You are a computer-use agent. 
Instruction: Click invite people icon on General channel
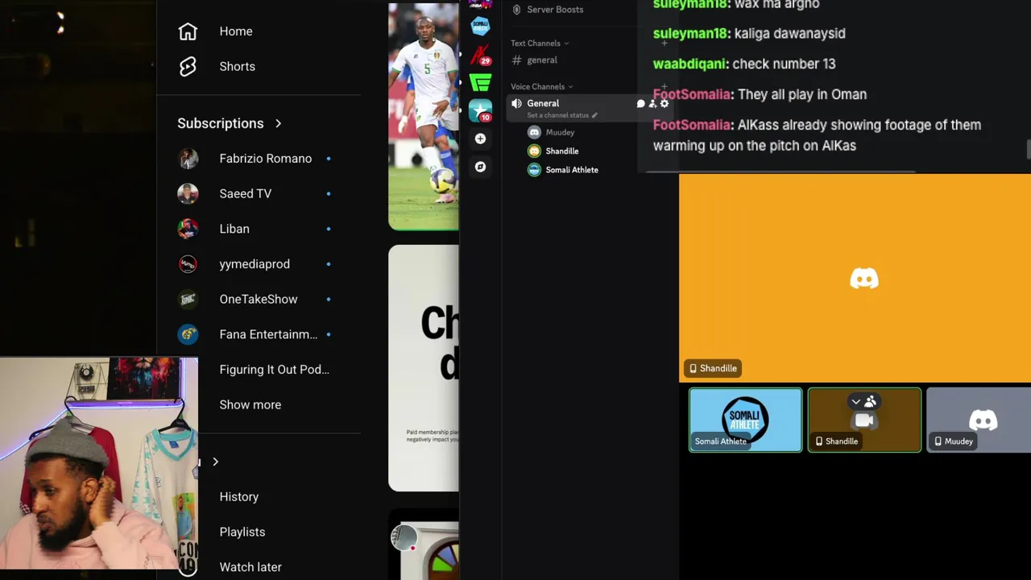click(x=652, y=104)
